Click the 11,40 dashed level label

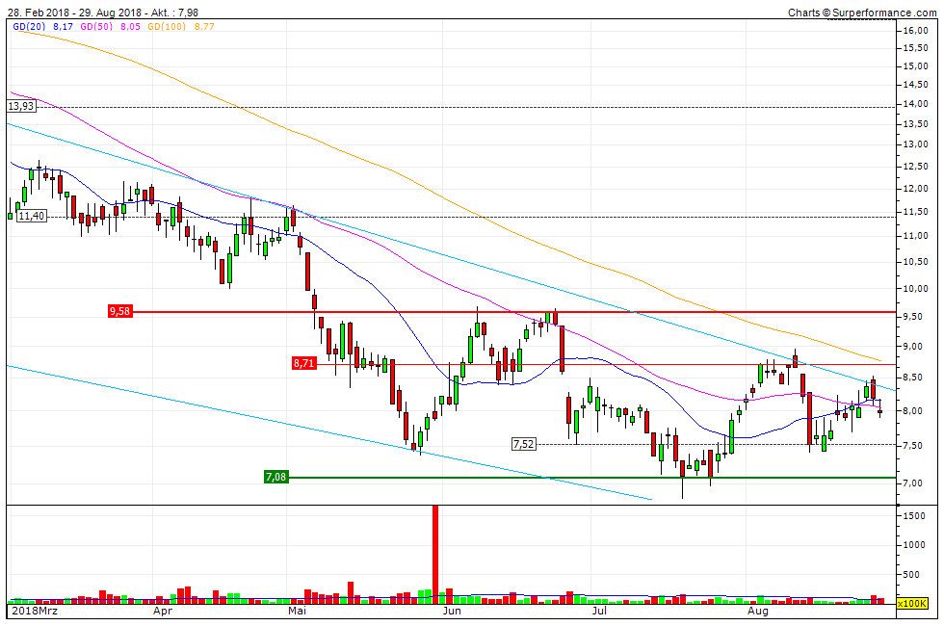(31, 216)
